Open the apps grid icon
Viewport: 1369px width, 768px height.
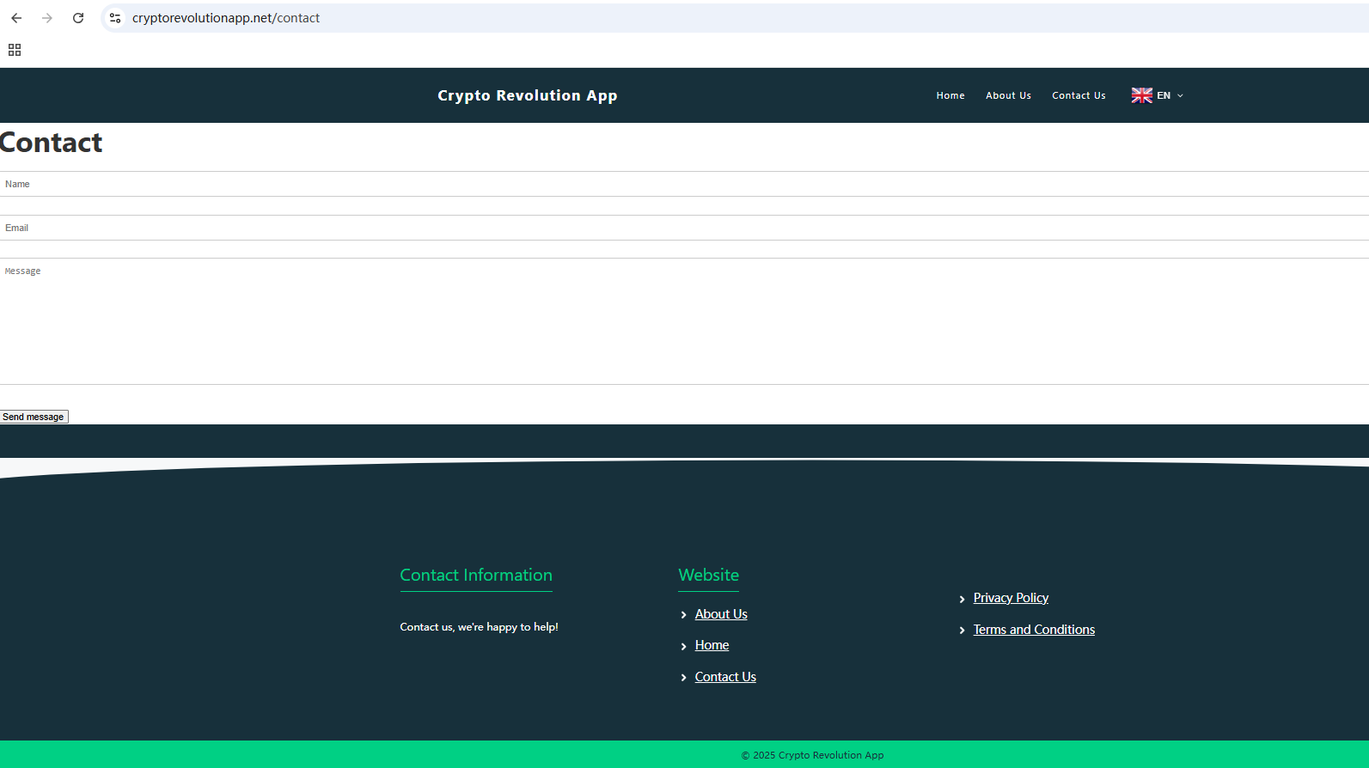pyautogui.click(x=15, y=50)
